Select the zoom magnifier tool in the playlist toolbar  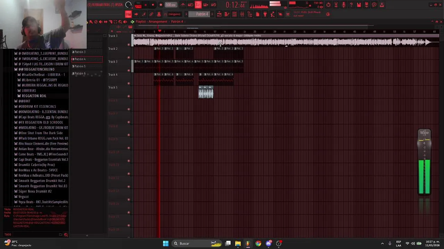120,22
